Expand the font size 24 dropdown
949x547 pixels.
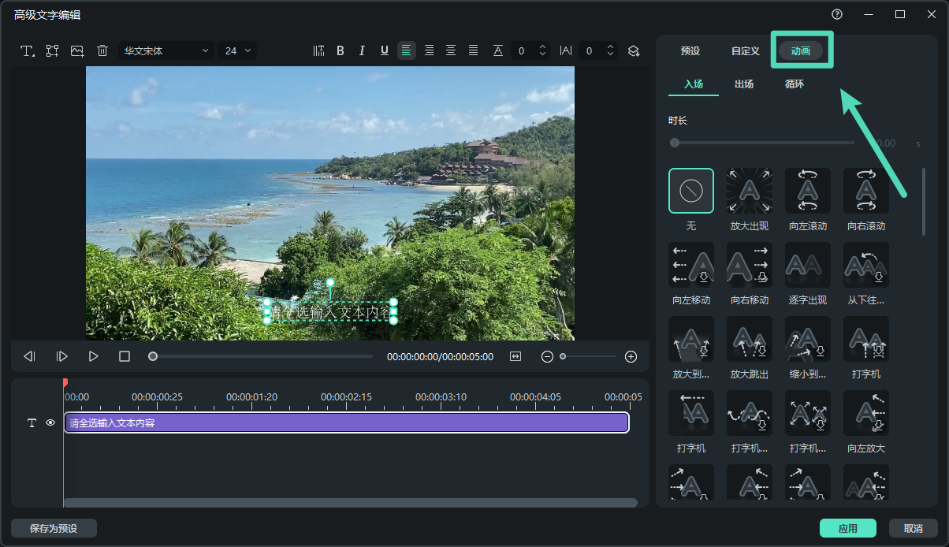coord(237,50)
